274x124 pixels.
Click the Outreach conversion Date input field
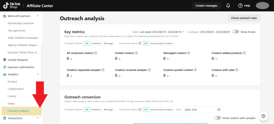click(x=199, y=110)
